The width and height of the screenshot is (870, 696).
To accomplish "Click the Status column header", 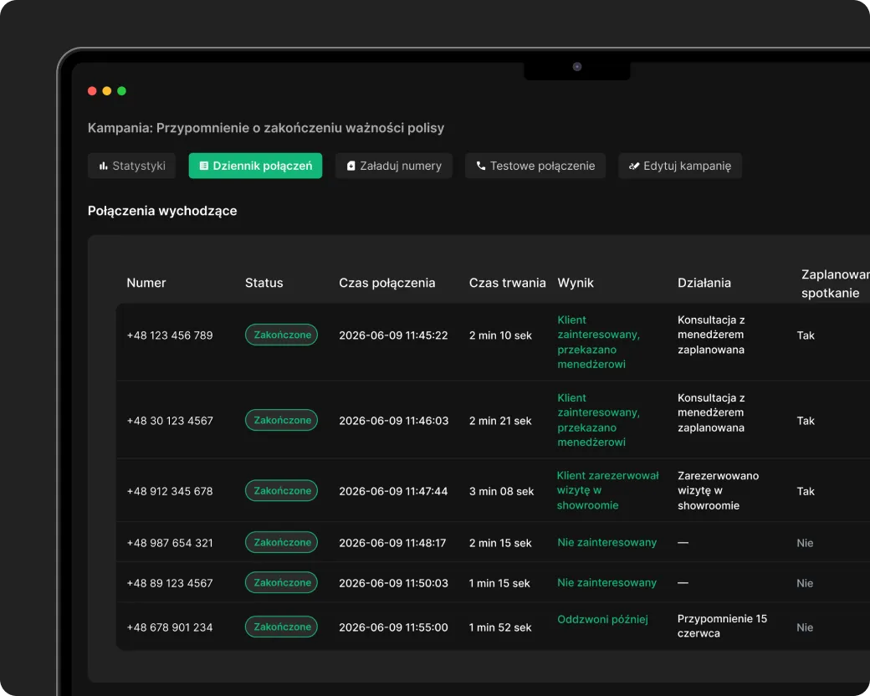I will tap(264, 283).
